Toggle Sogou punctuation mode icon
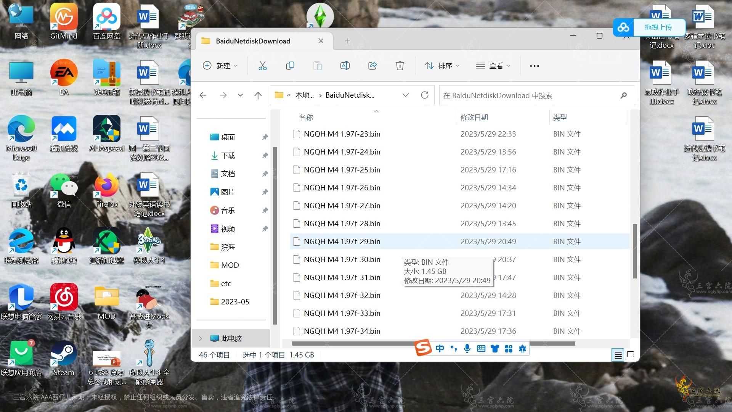The image size is (732, 412). tap(453, 348)
